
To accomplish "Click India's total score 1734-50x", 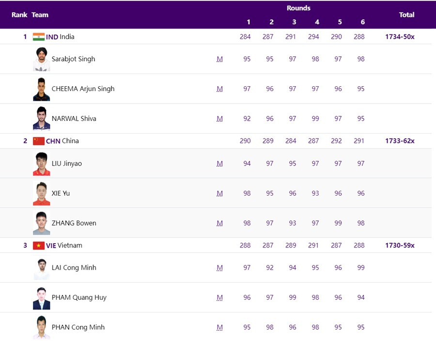I will pos(400,37).
